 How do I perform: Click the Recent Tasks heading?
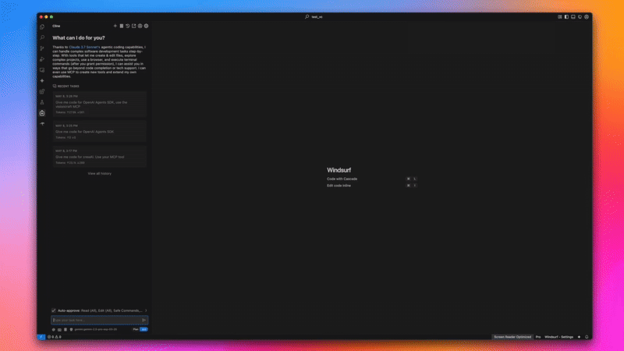pyautogui.click(x=66, y=86)
